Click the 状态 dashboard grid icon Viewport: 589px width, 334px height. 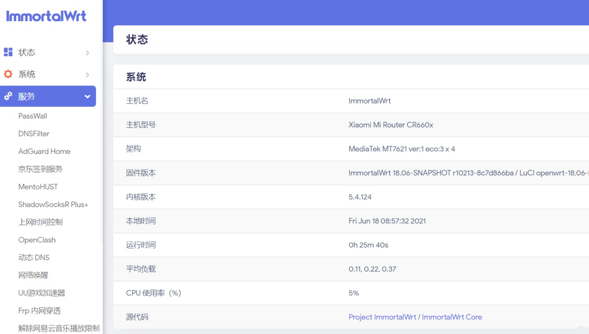(x=8, y=52)
